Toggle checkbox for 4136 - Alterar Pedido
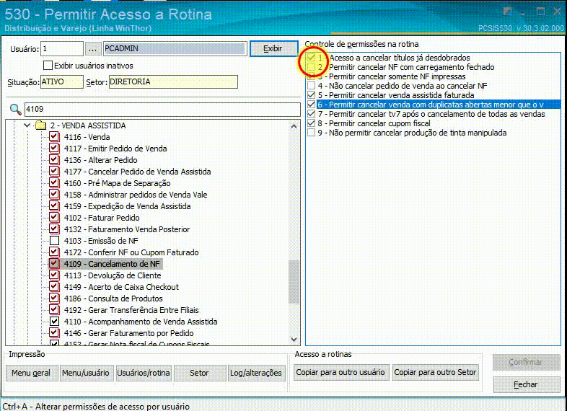 click(x=54, y=160)
